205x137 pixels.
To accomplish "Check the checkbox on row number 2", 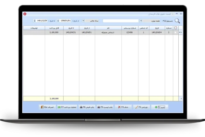I will tap(176, 33).
